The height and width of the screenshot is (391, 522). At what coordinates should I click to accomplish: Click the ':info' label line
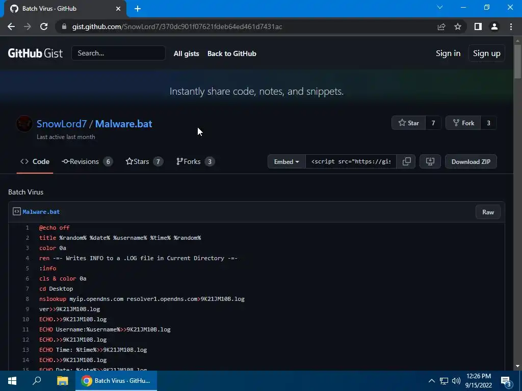pyautogui.click(x=47, y=268)
